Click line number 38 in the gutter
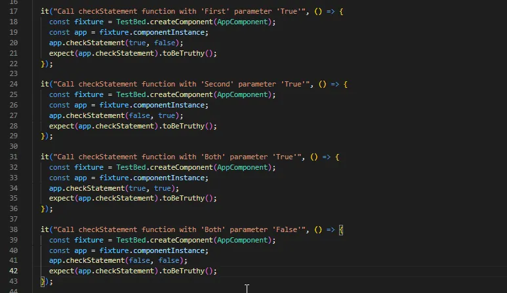The image size is (507, 293). 14,229
